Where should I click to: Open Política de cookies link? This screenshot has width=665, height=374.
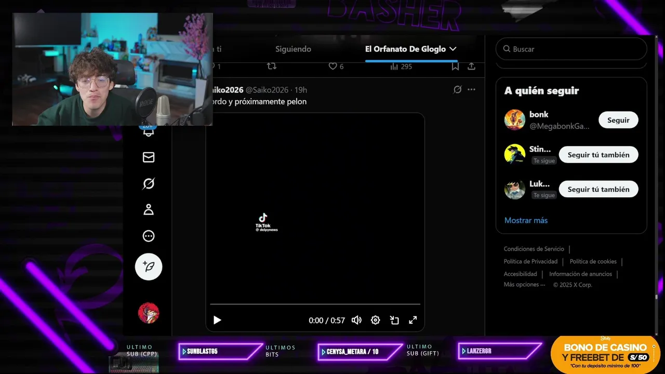(593, 261)
